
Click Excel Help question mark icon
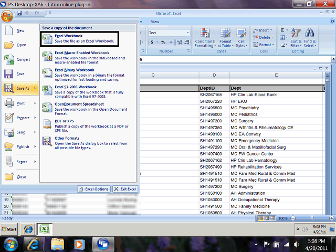coord(332,21)
